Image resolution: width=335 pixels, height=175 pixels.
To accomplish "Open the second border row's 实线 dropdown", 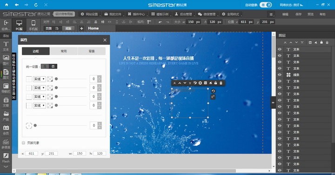I will coord(39,88).
